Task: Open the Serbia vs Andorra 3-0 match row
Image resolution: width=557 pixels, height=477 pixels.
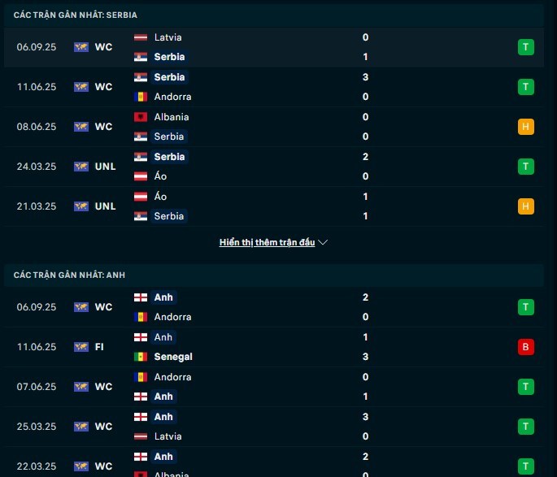Action: 274,87
